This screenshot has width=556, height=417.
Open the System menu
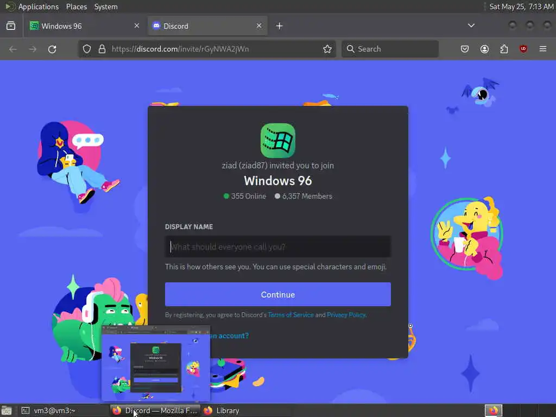106,7
